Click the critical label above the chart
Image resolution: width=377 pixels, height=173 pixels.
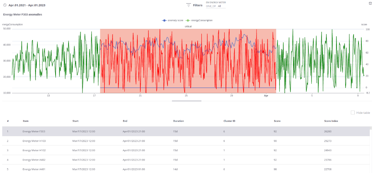[188, 26]
